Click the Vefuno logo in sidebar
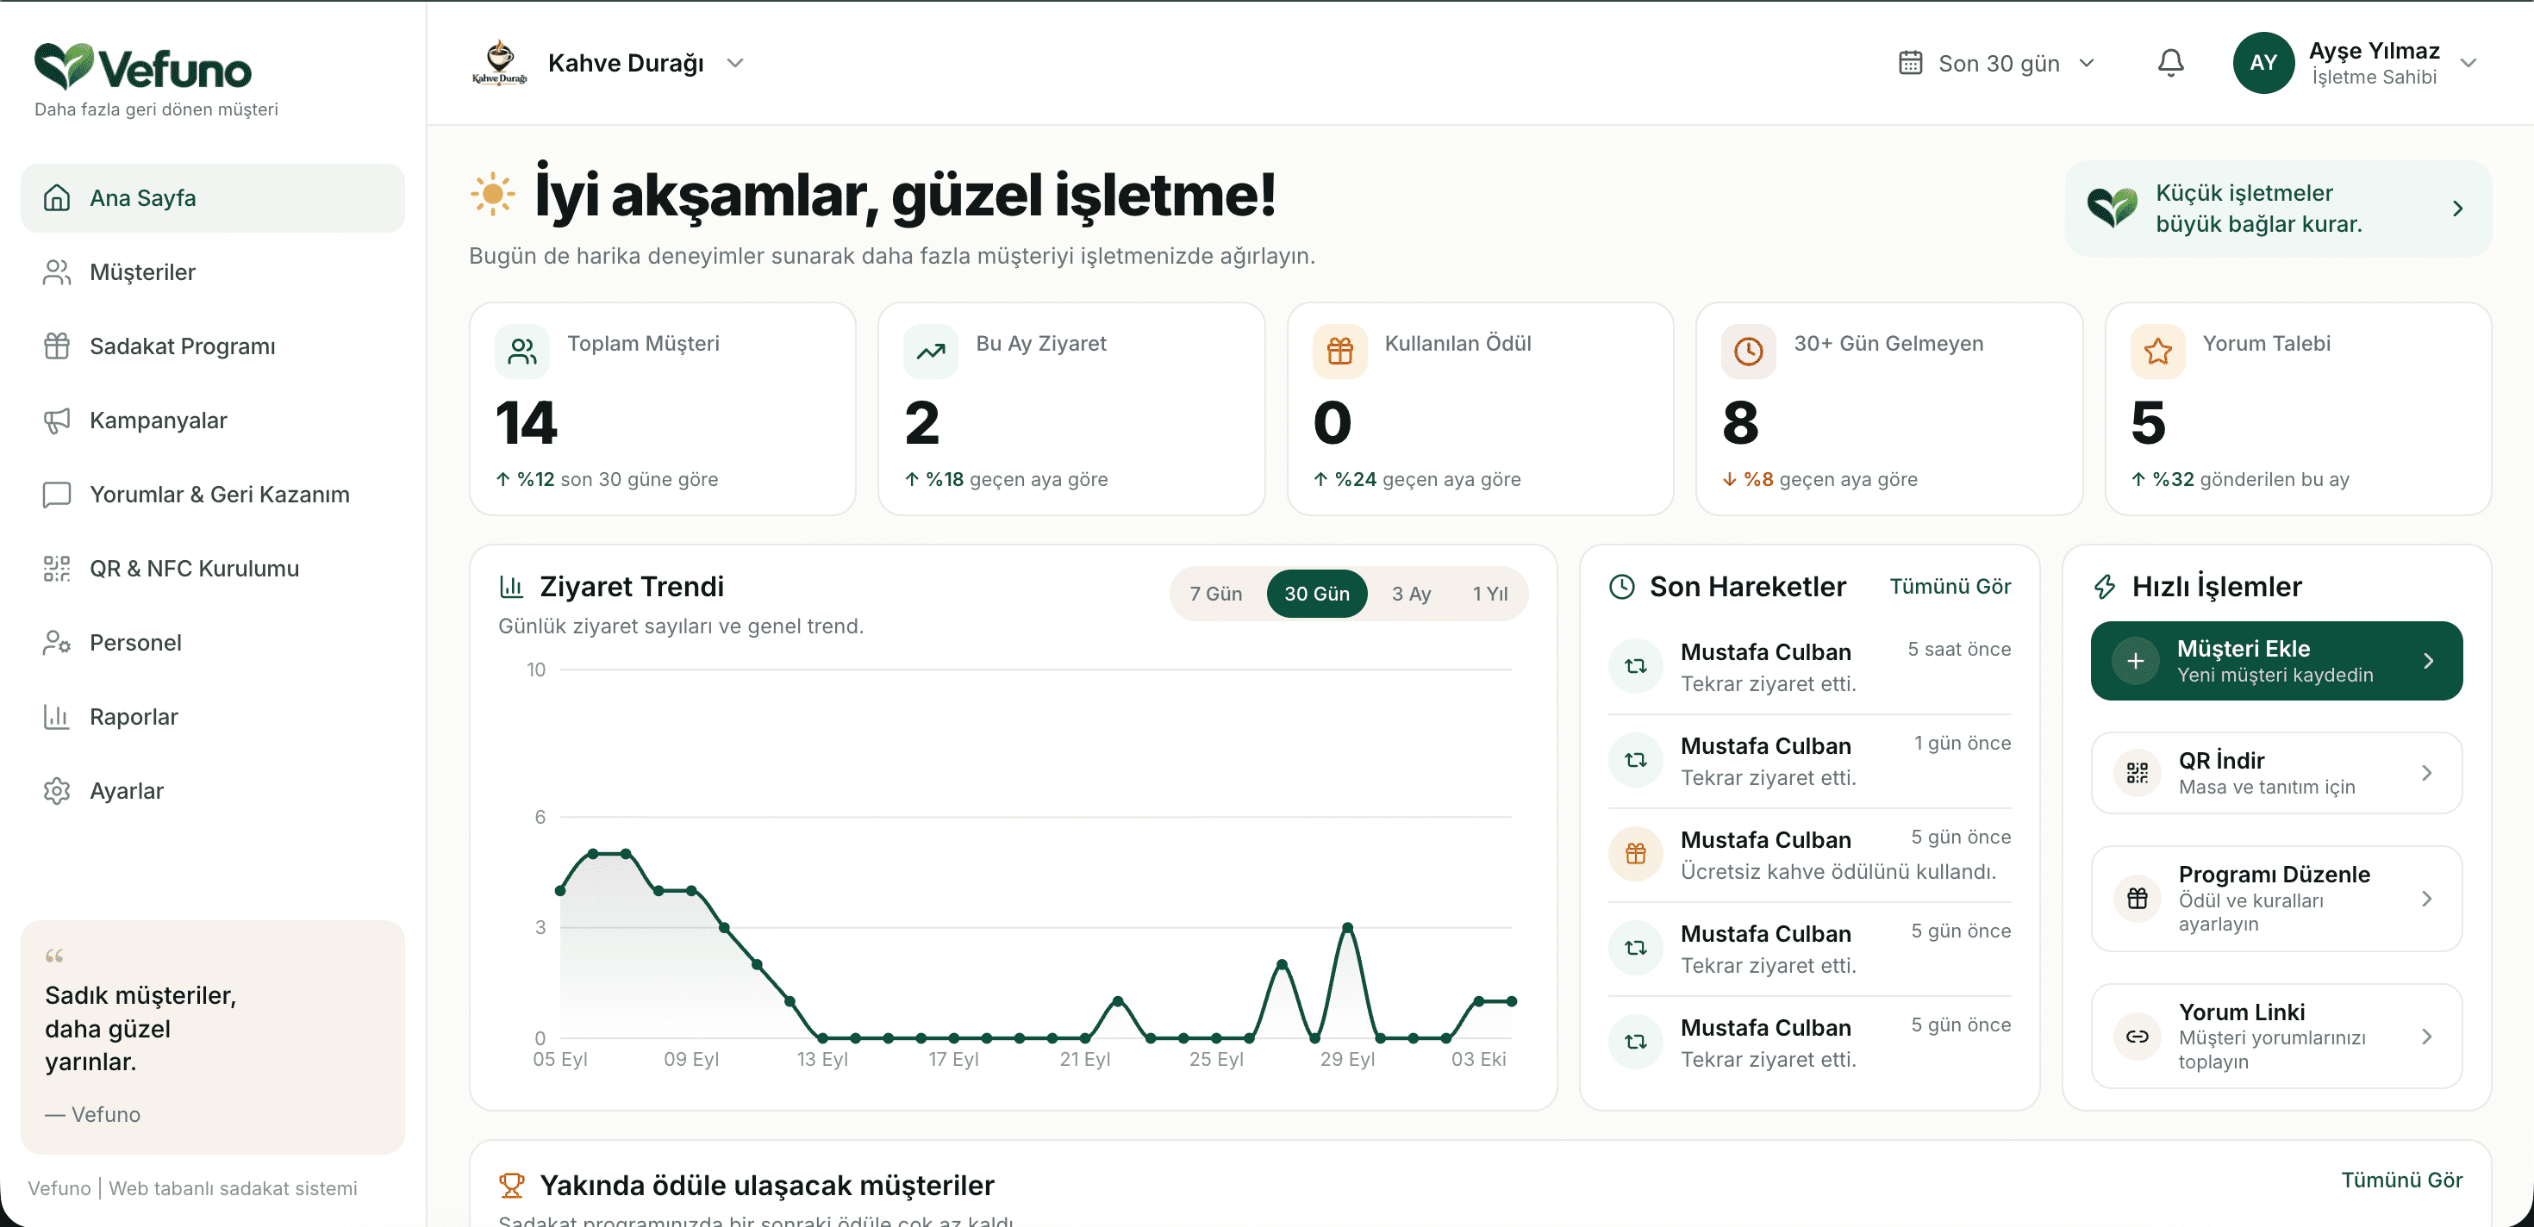The width and height of the screenshot is (2534, 1227). coord(142,67)
